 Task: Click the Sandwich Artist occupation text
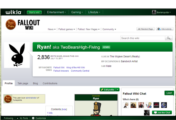tap(129, 61)
